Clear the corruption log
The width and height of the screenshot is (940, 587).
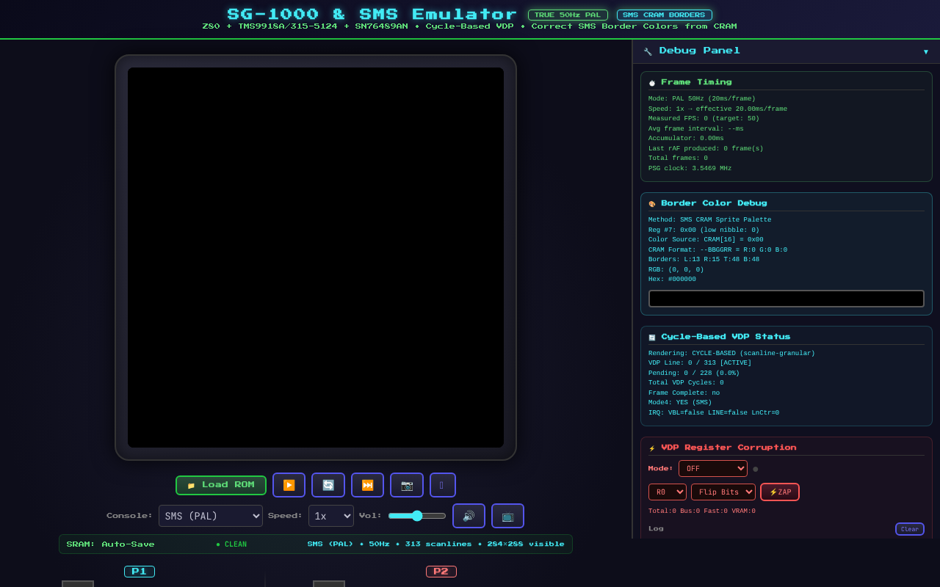coord(910,529)
